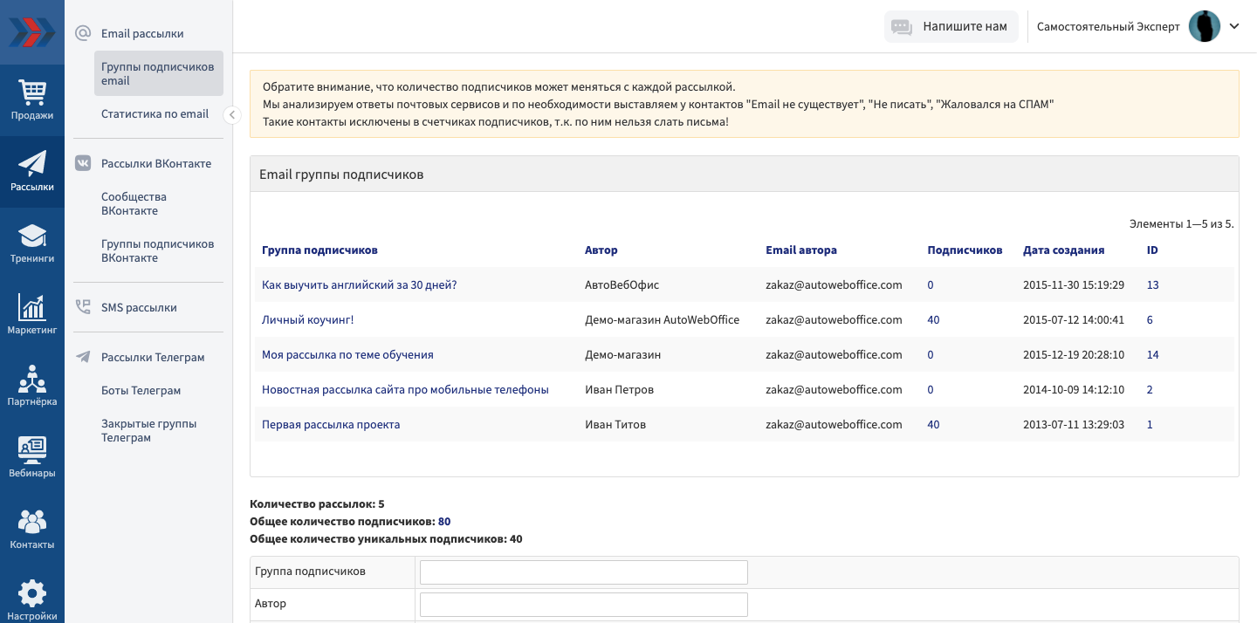Select the Рассылки paper plane icon
This screenshot has width=1257, height=623.
click(32, 164)
